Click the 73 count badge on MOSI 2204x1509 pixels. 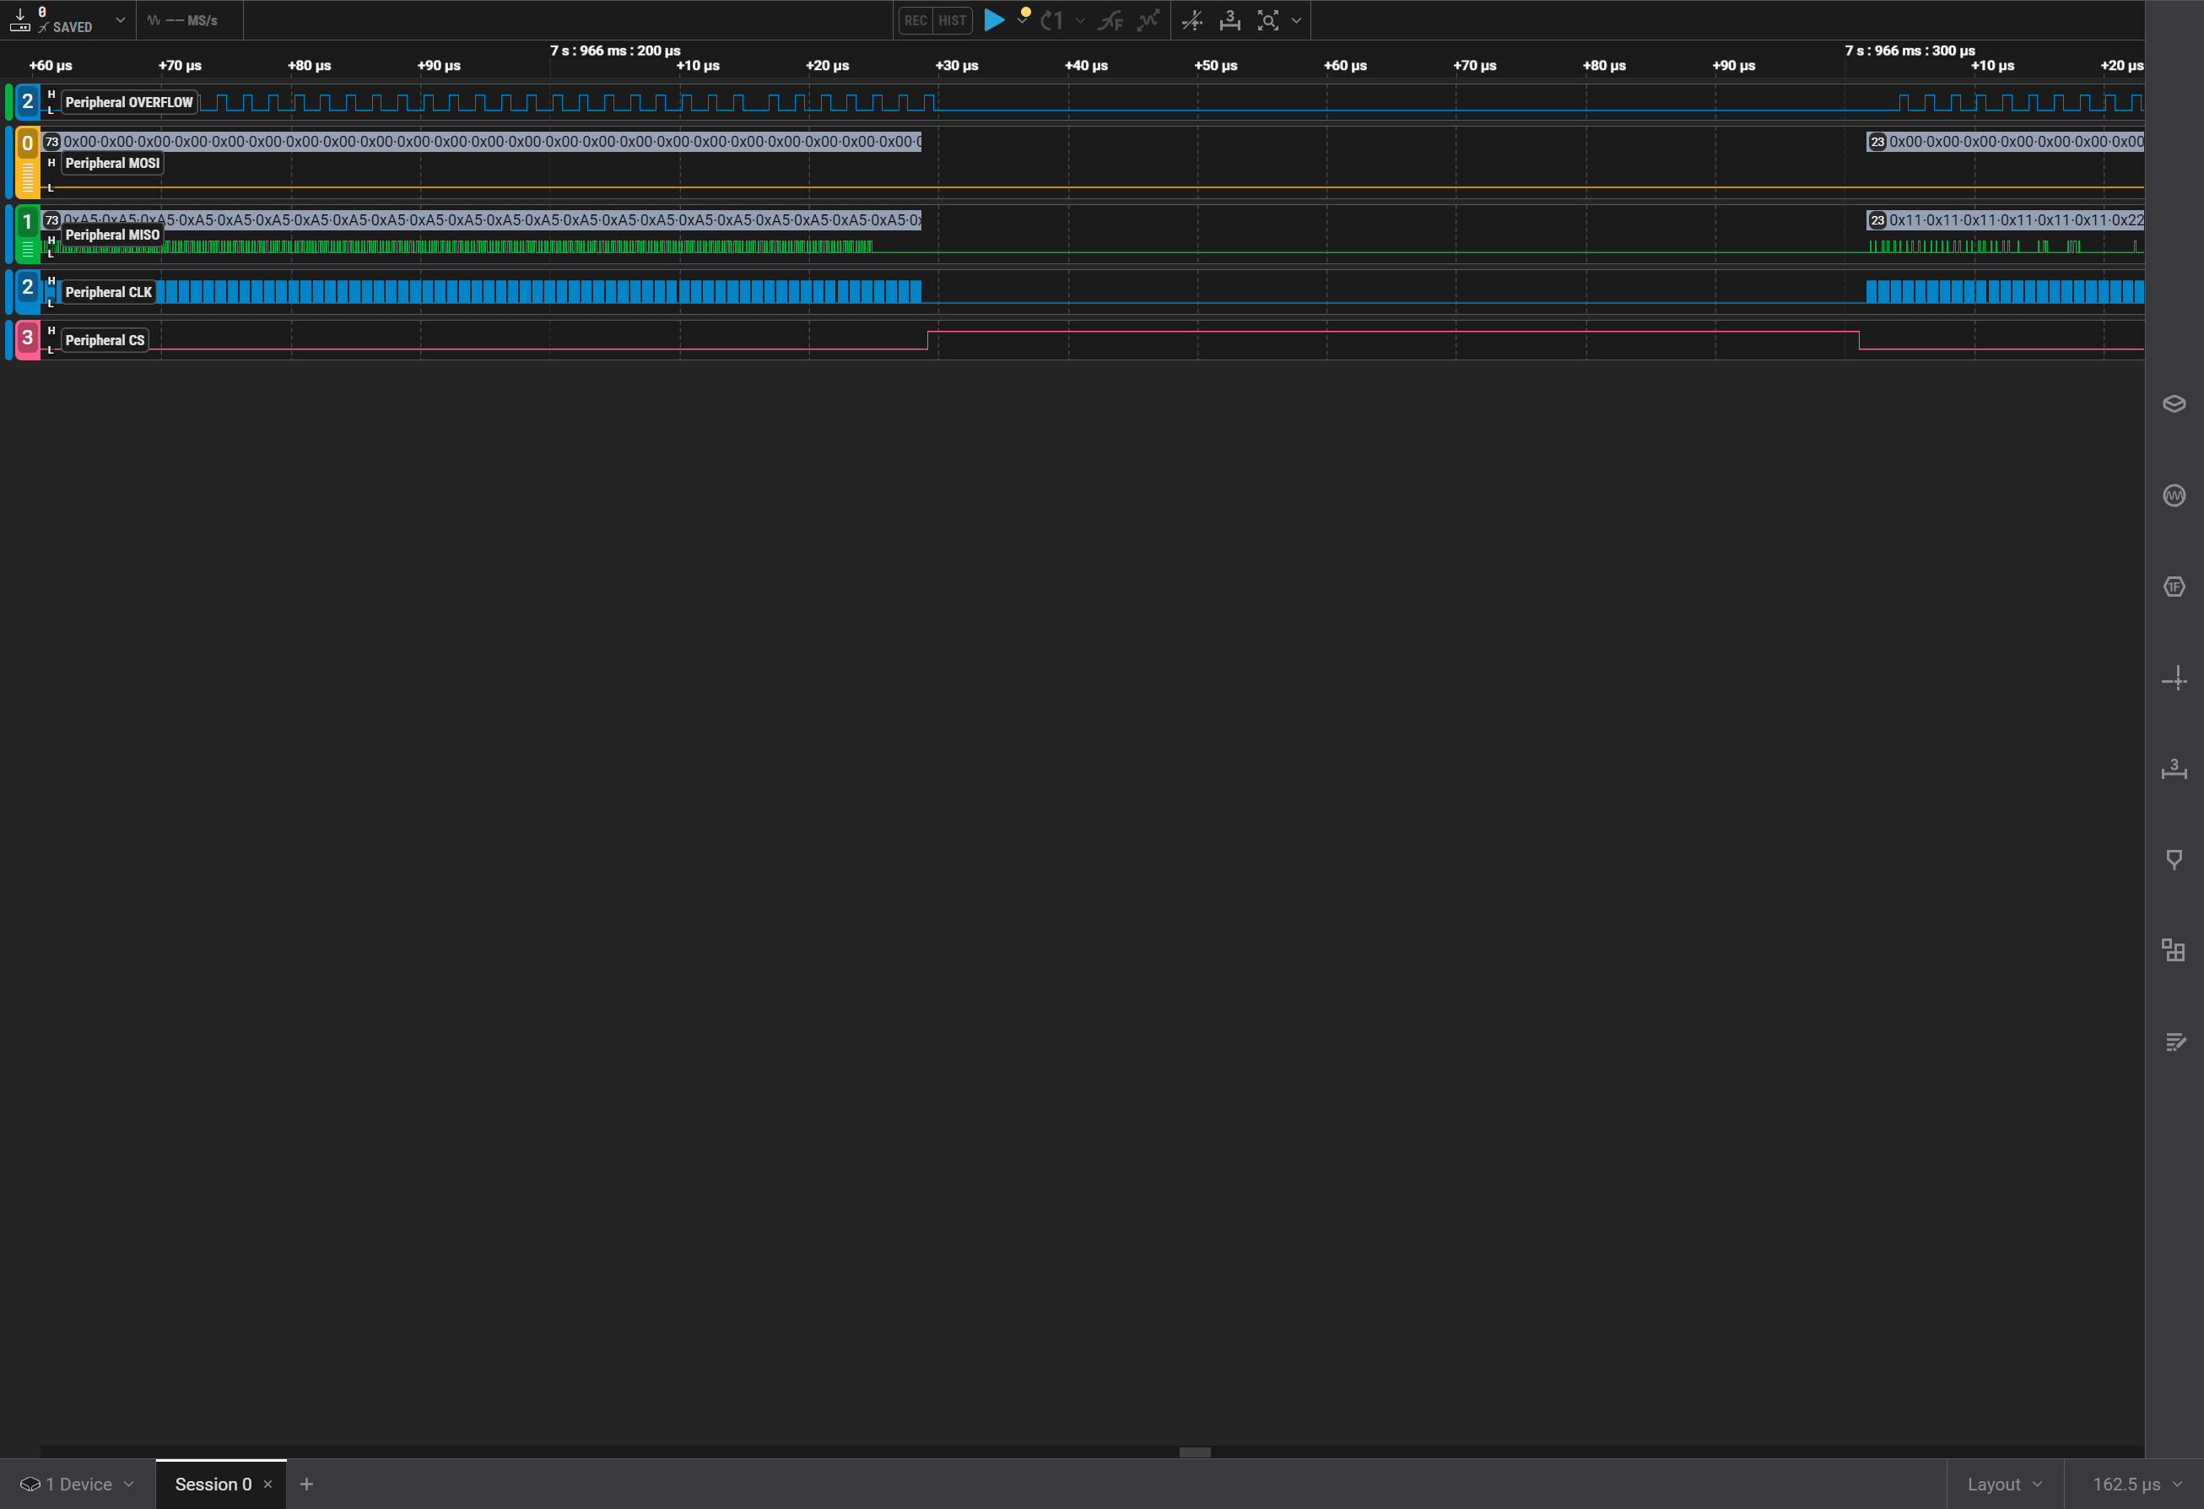52,143
